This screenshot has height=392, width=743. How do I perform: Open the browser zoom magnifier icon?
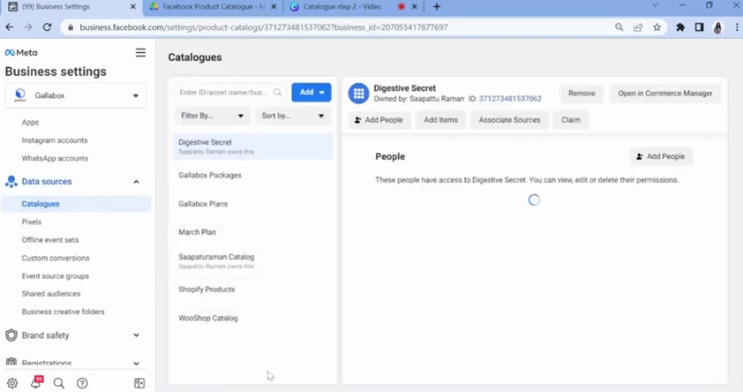point(619,27)
